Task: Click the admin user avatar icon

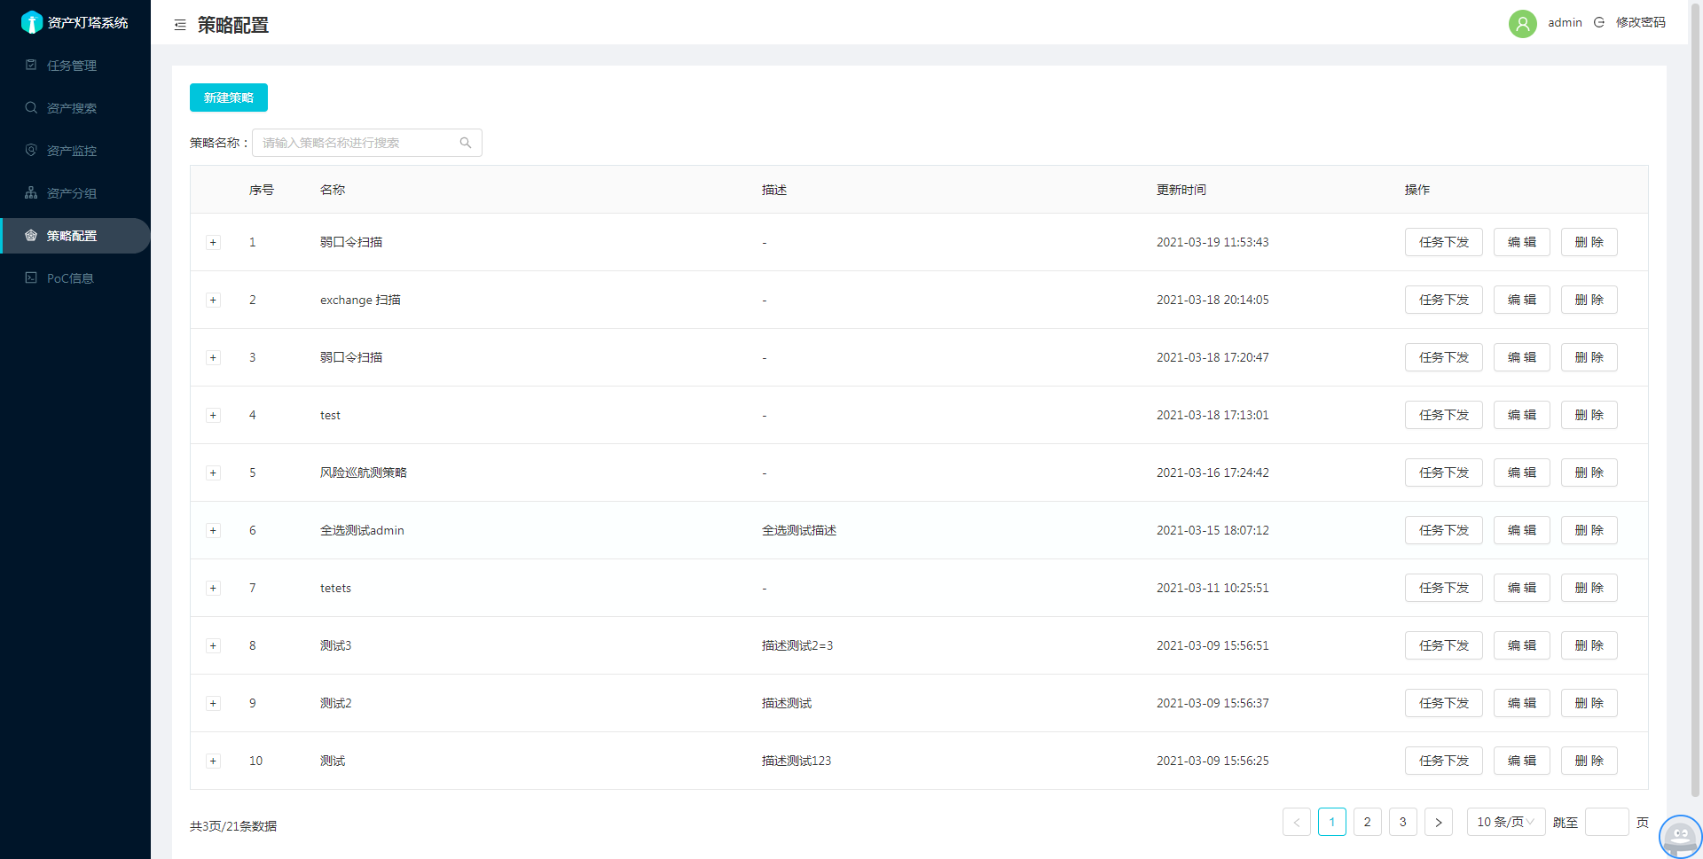Action: [x=1523, y=23]
